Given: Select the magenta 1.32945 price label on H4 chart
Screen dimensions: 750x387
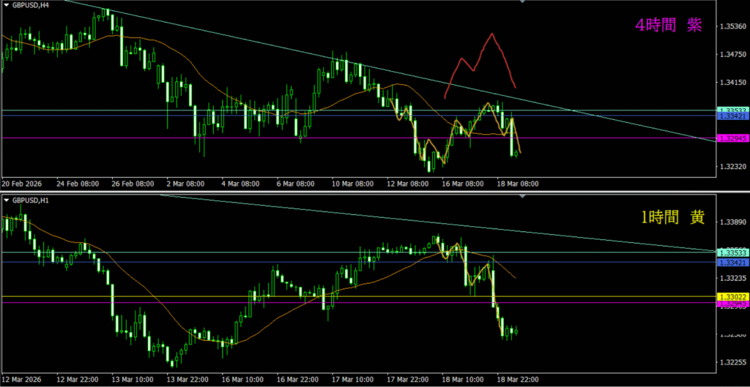Looking at the screenshot, I should [732, 138].
